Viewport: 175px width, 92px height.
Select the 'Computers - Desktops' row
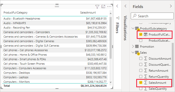pyautogui.click(x=55, y=73)
